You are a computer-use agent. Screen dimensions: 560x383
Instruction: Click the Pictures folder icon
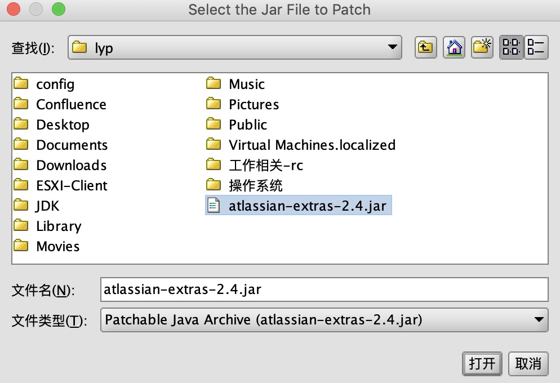click(214, 104)
